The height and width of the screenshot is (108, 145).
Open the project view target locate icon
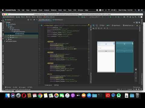coord(28,20)
